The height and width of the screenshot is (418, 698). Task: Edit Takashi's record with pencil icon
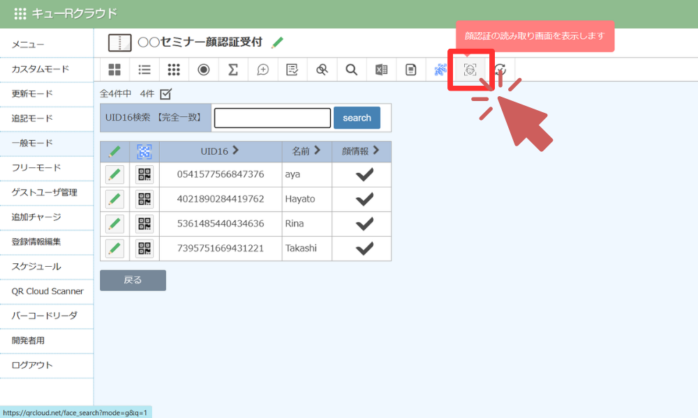114,249
